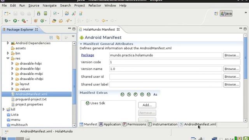Image resolution: width=249 pixels, height=140 pixels.
Task: Toggle the Az alphabetical sort icon
Action: (155, 94)
